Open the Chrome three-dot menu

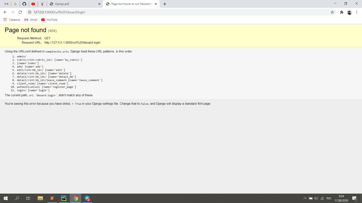click(357, 12)
